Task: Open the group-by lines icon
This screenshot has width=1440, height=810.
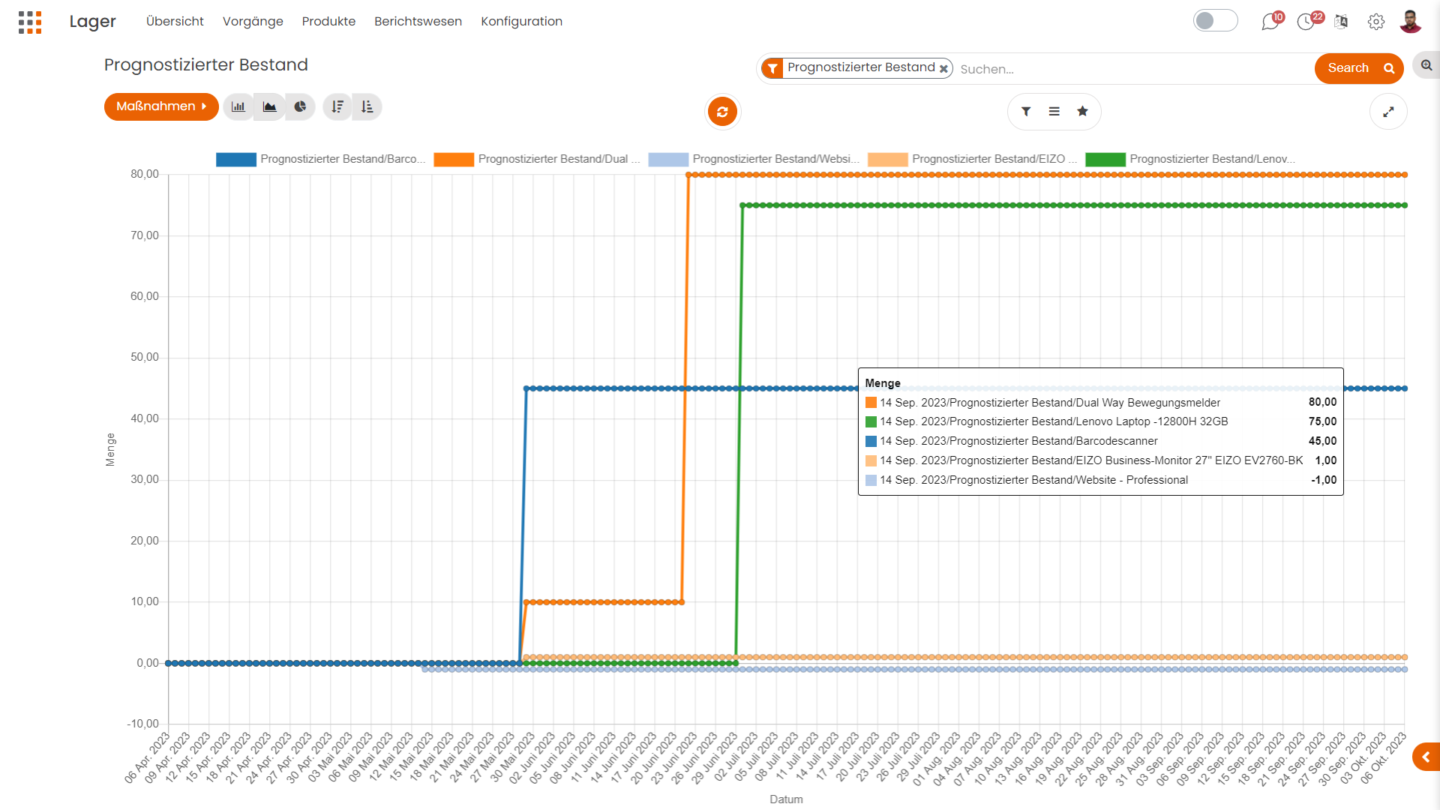Action: point(1054,112)
